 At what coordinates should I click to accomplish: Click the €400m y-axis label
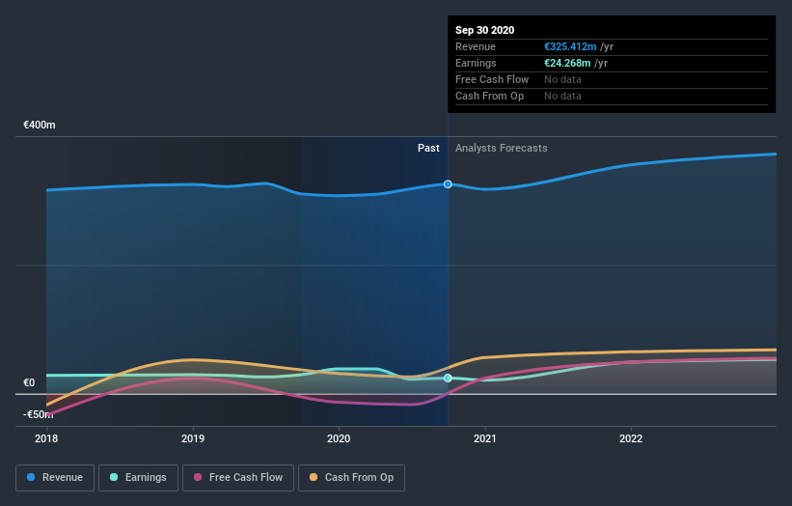[40, 125]
